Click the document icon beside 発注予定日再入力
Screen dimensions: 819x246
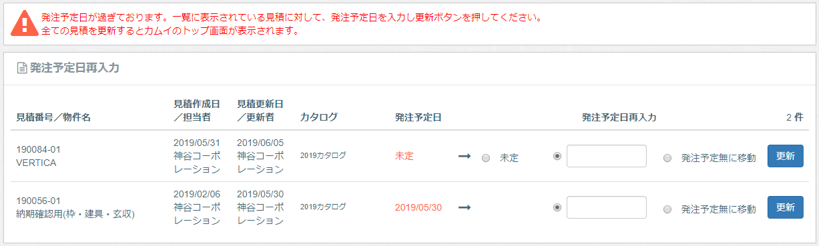point(22,68)
